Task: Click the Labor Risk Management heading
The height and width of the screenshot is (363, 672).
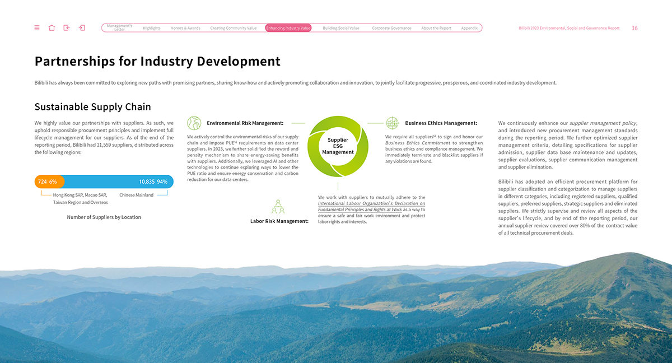Action: pyautogui.click(x=279, y=221)
